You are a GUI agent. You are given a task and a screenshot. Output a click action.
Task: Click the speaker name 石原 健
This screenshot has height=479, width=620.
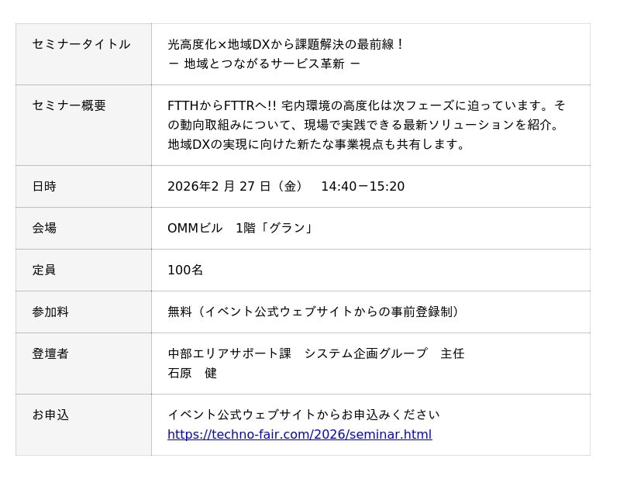[x=192, y=373]
